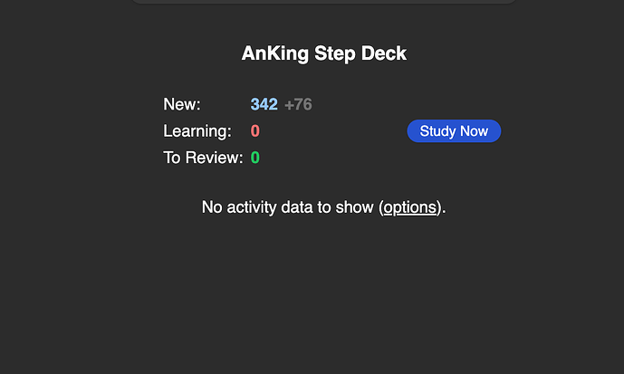
Task: Click the gray +76 extra new count
Action: [298, 105]
